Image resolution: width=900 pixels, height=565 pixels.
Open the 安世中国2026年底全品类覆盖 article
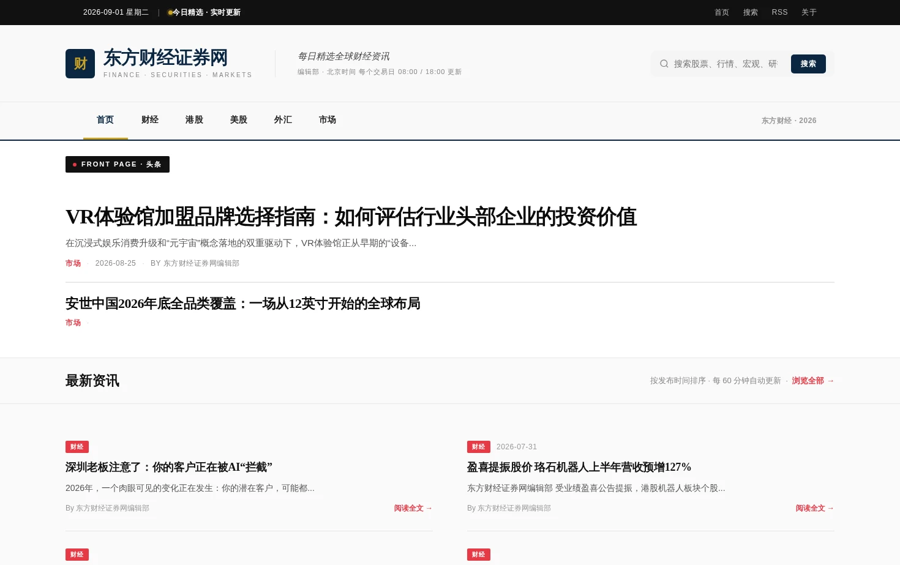pos(242,304)
